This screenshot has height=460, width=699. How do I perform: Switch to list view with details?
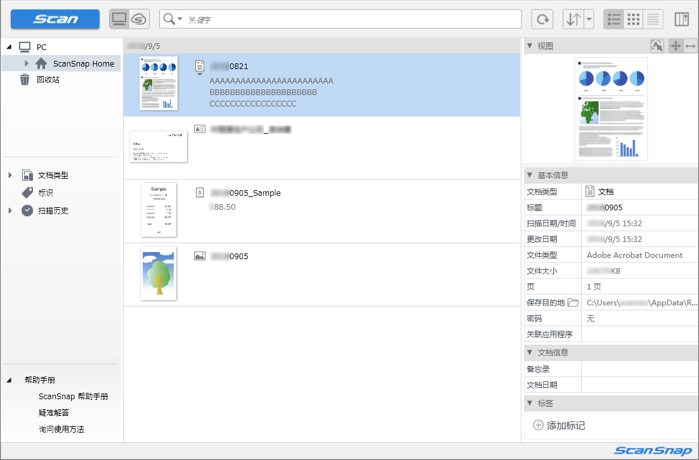(614, 19)
